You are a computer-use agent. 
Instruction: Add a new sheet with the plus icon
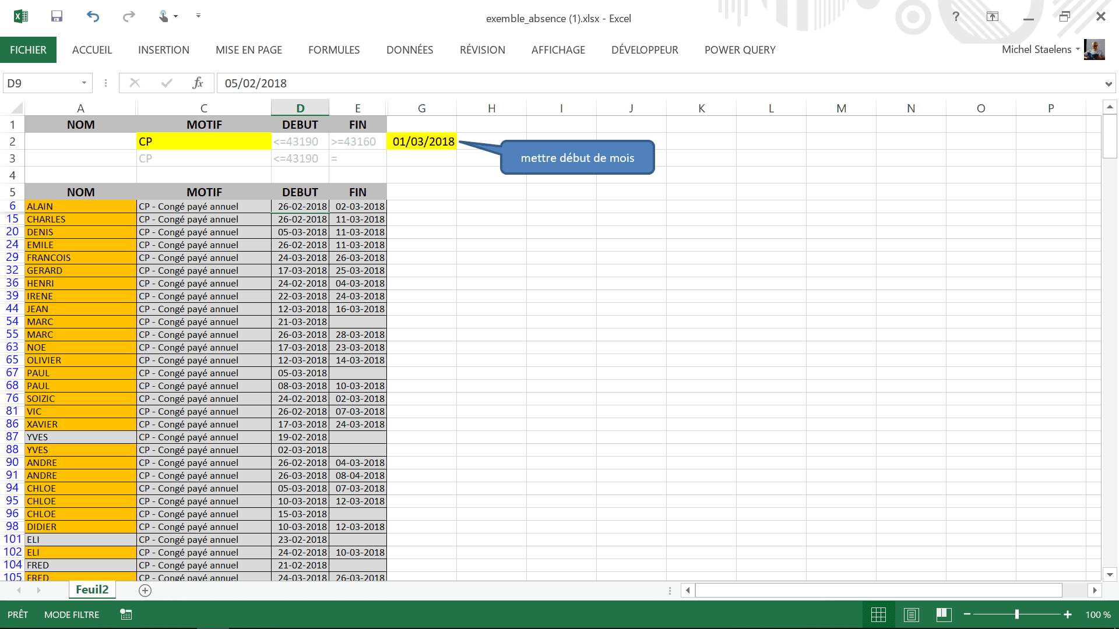click(x=145, y=590)
